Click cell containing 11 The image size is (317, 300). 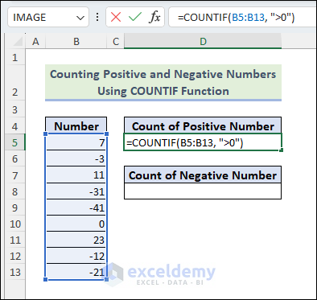pyautogui.click(x=76, y=175)
